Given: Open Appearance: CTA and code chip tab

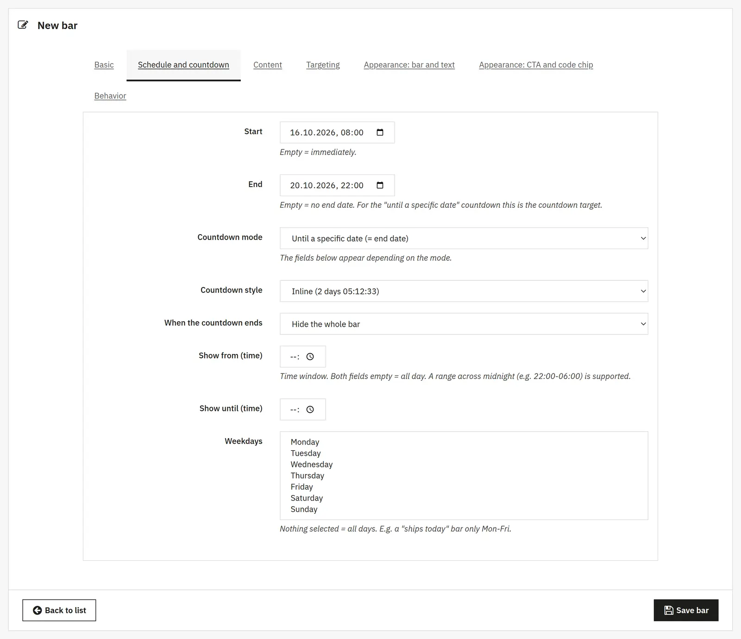Looking at the screenshot, I should (x=536, y=65).
